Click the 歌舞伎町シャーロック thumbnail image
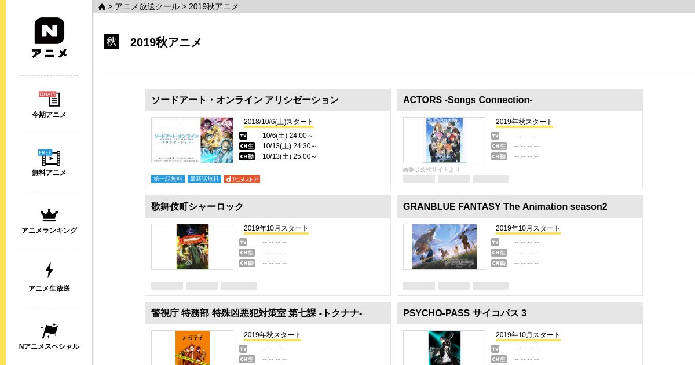695x365 pixels. (x=192, y=247)
